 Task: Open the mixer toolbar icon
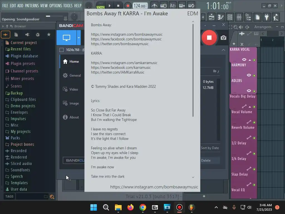click(239, 17)
